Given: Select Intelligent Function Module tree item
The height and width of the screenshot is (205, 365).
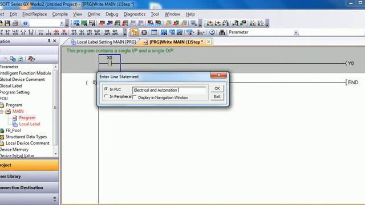Looking at the screenshot, I should click(25, 73).
